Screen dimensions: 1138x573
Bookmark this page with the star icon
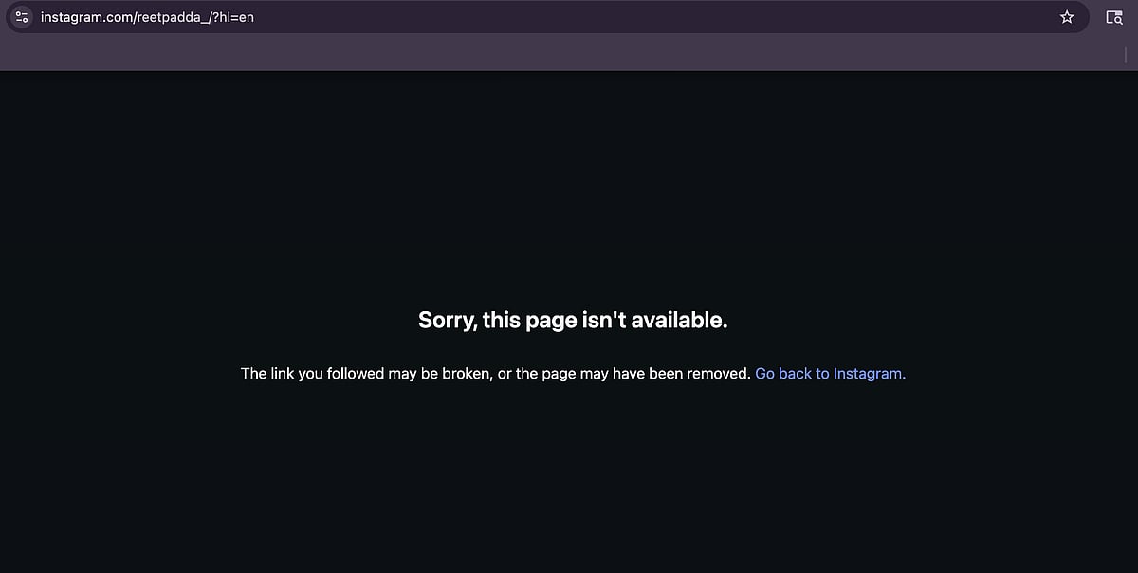(x=1067, y=17)
